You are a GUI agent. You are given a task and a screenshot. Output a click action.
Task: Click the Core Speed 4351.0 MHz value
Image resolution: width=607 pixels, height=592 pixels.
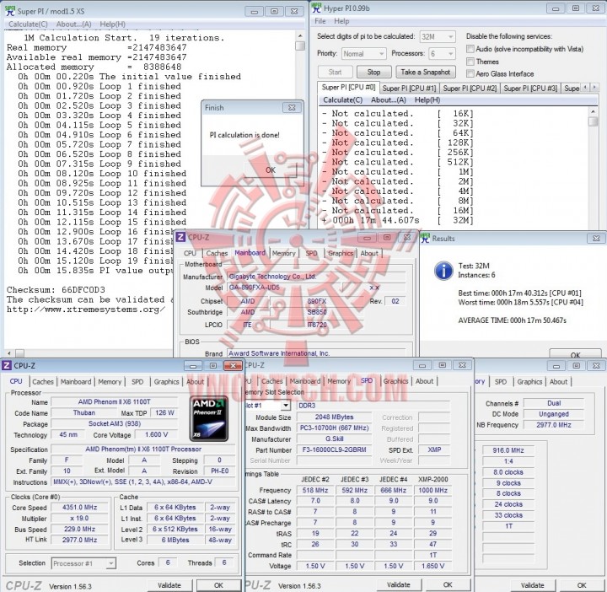[80, 507]
